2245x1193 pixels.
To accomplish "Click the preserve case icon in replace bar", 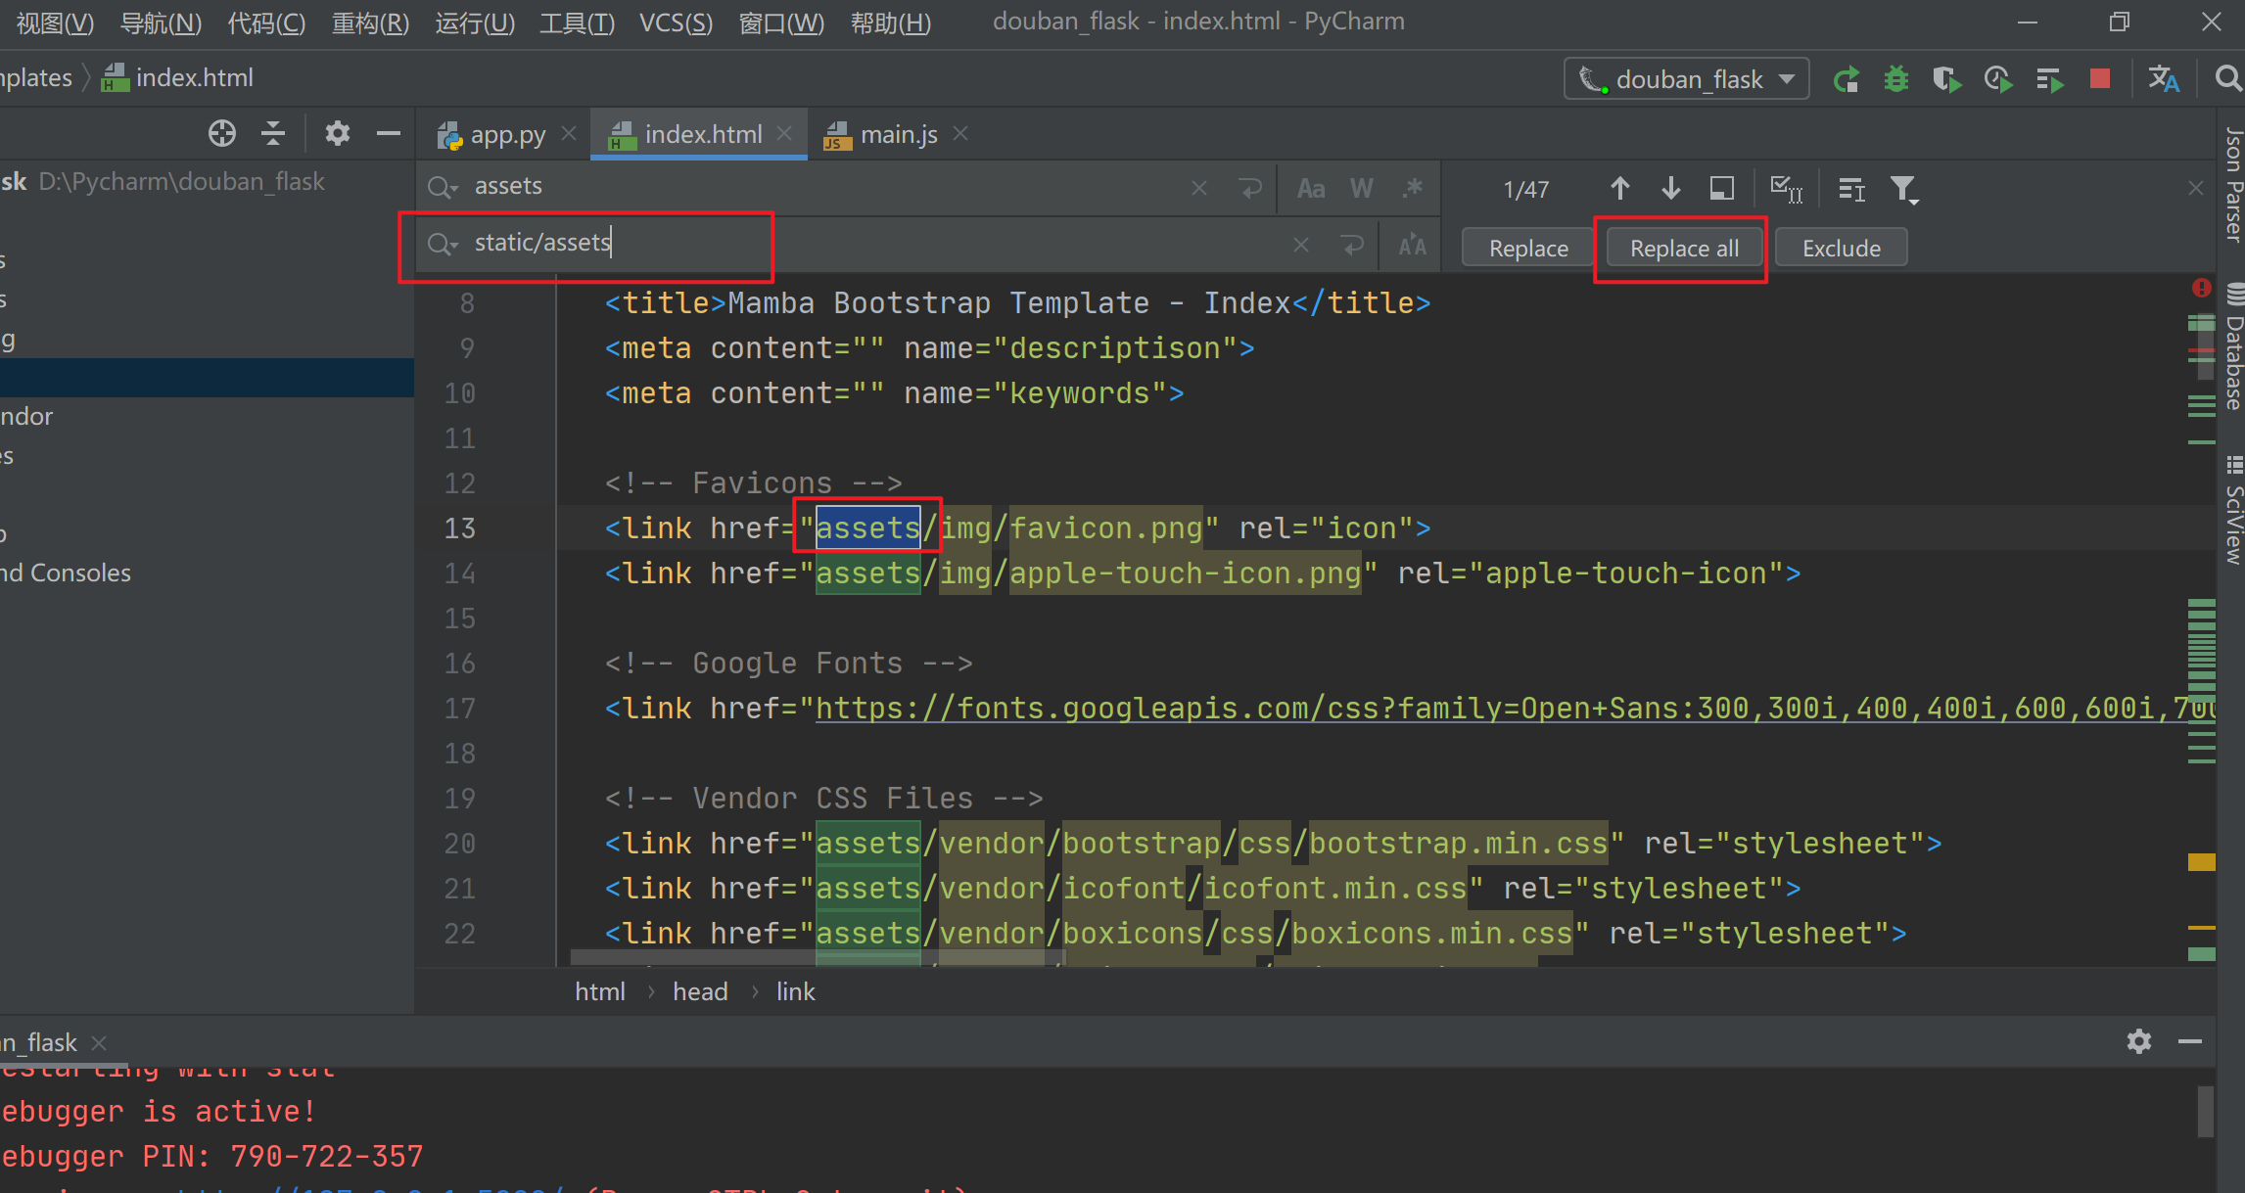I will (x=1409, y=245).
